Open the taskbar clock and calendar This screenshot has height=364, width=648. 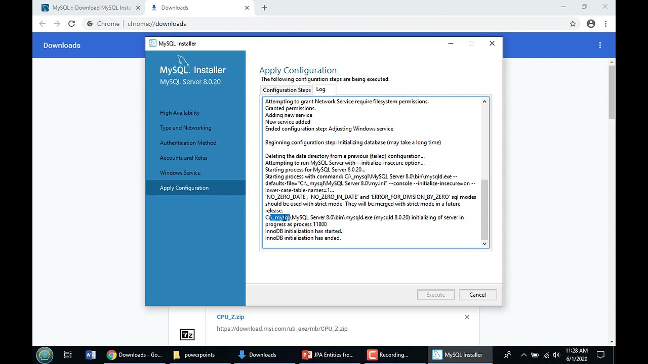click(x=577, y=354)
